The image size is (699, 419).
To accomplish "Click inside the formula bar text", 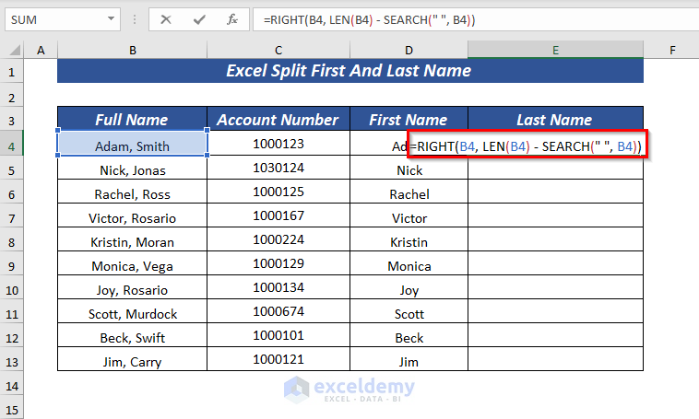I will pyautogui.click(x=461, y=18).
